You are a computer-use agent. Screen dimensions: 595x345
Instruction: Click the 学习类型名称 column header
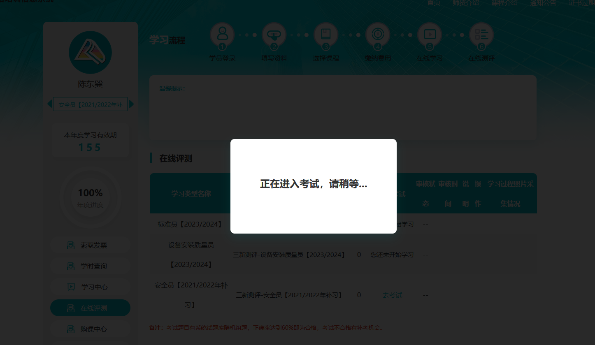tap(191, 193)
